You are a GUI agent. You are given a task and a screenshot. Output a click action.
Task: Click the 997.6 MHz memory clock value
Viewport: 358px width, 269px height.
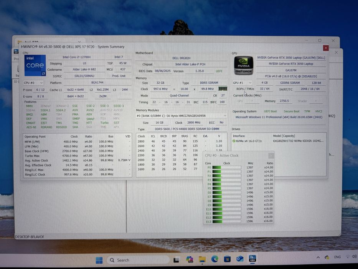click(x=160, y=89)
